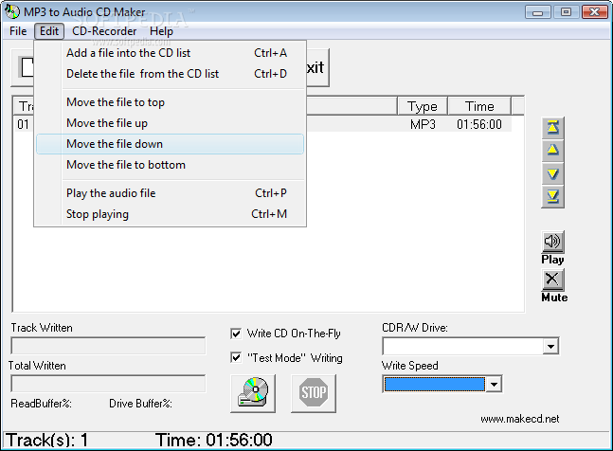Minimize the MP3 to Audio CD Maker window
Screen dimensions: 613x451
pyautogui.click(x=538, y=12)
